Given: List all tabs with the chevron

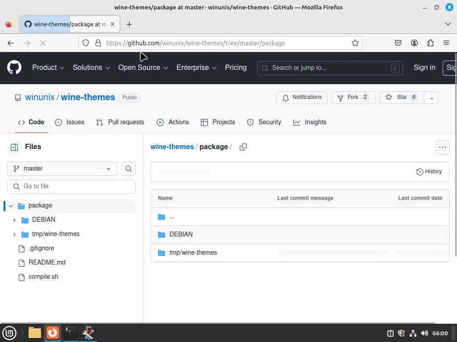Looking at the screenshot, I should 448,24.
